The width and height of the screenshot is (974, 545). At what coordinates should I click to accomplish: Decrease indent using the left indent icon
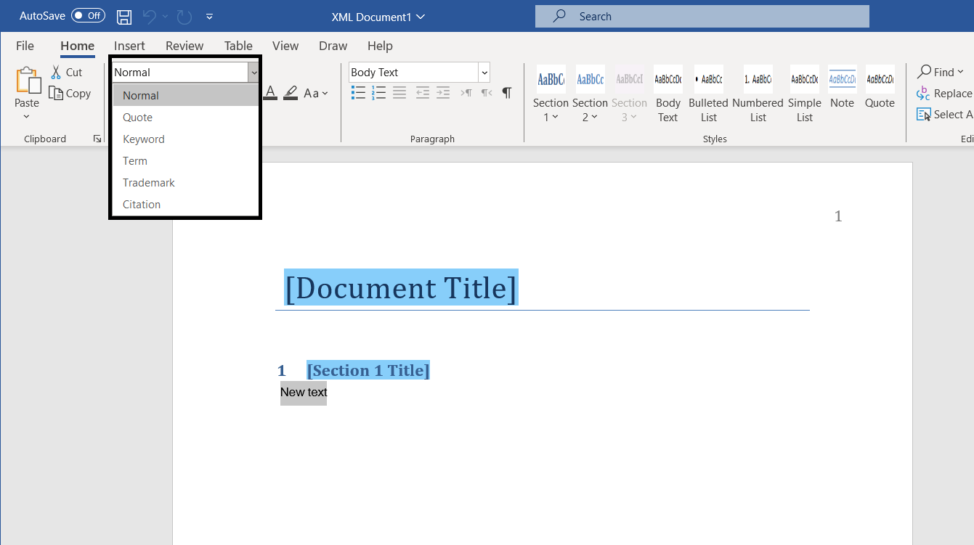pyautogui.click(x=422, y=92)
